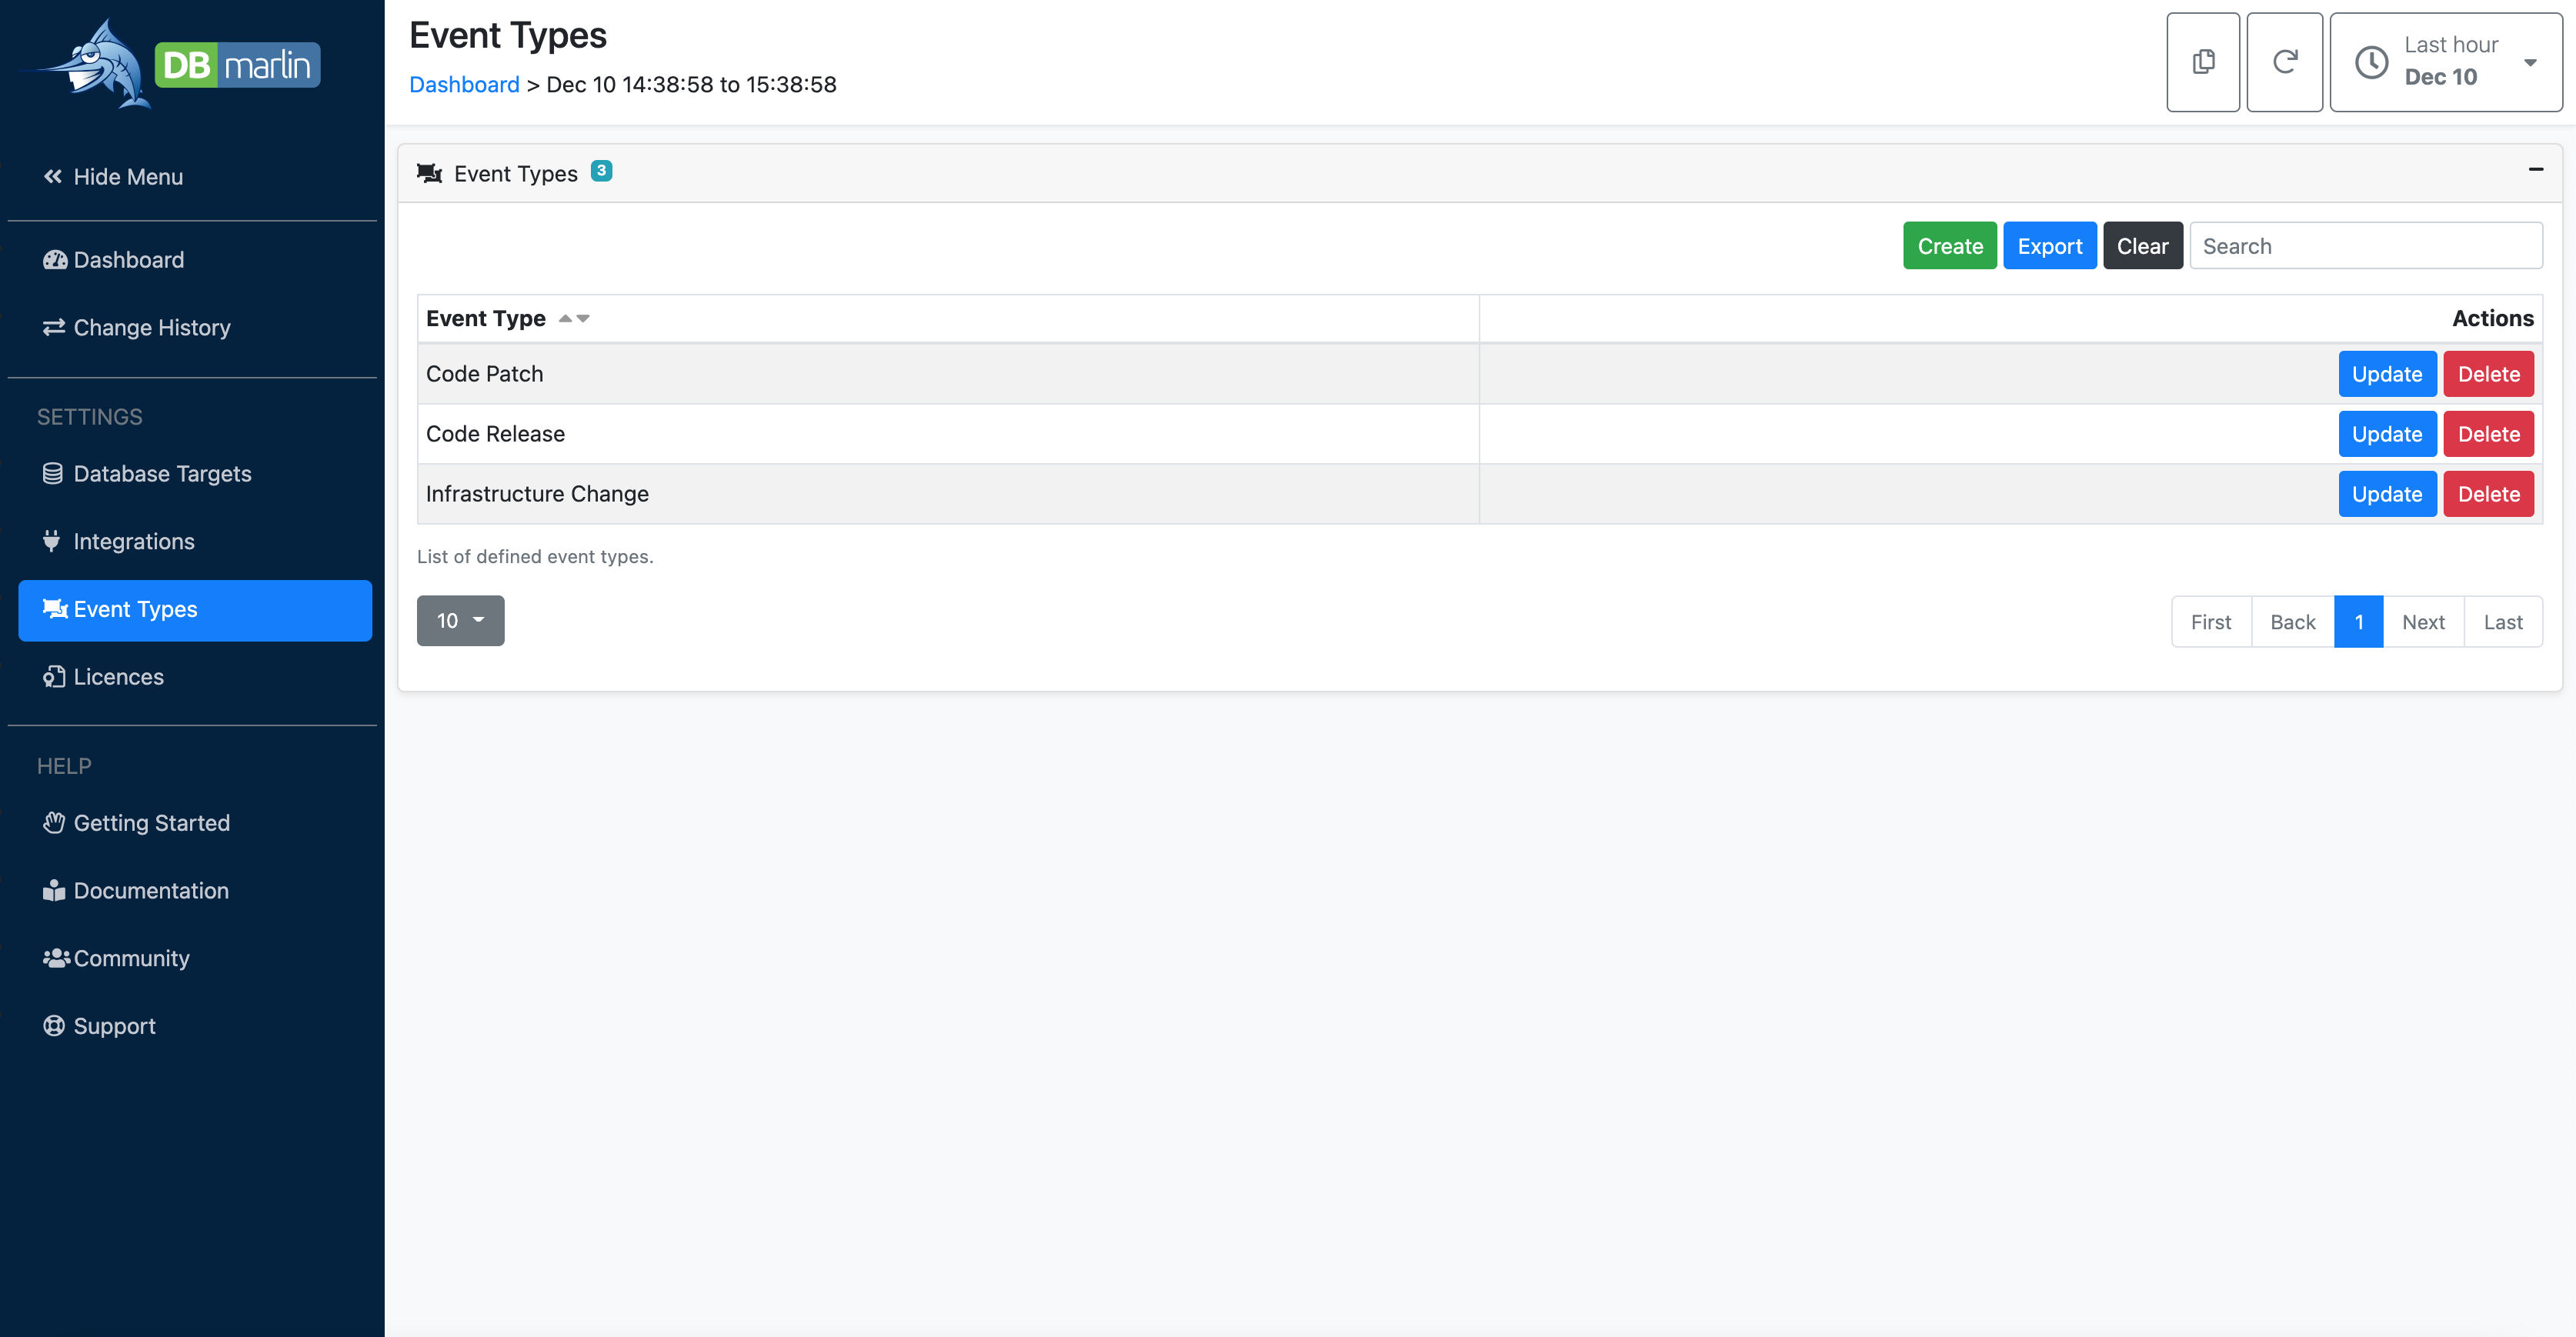Viewport: 2576px width, 1337px height.
Task: Open the Last hour time range dropdown
Action: click(2446, 62)
